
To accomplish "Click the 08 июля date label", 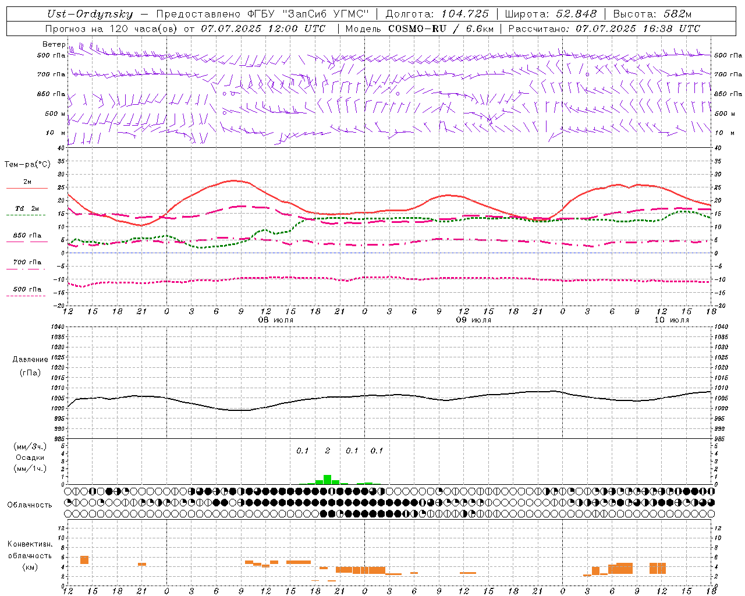I will click(x=276, y=320).
